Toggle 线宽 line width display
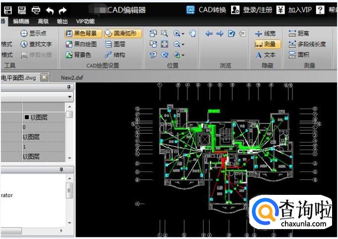This screenshot has width=338, height=239. (265, 33)
